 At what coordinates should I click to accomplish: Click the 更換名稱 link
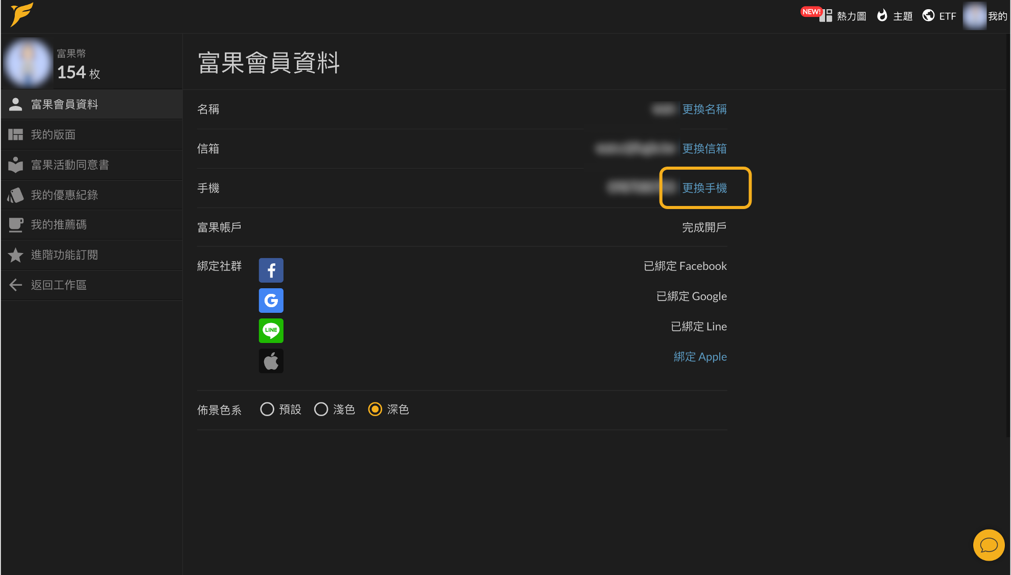coord(704,109)
